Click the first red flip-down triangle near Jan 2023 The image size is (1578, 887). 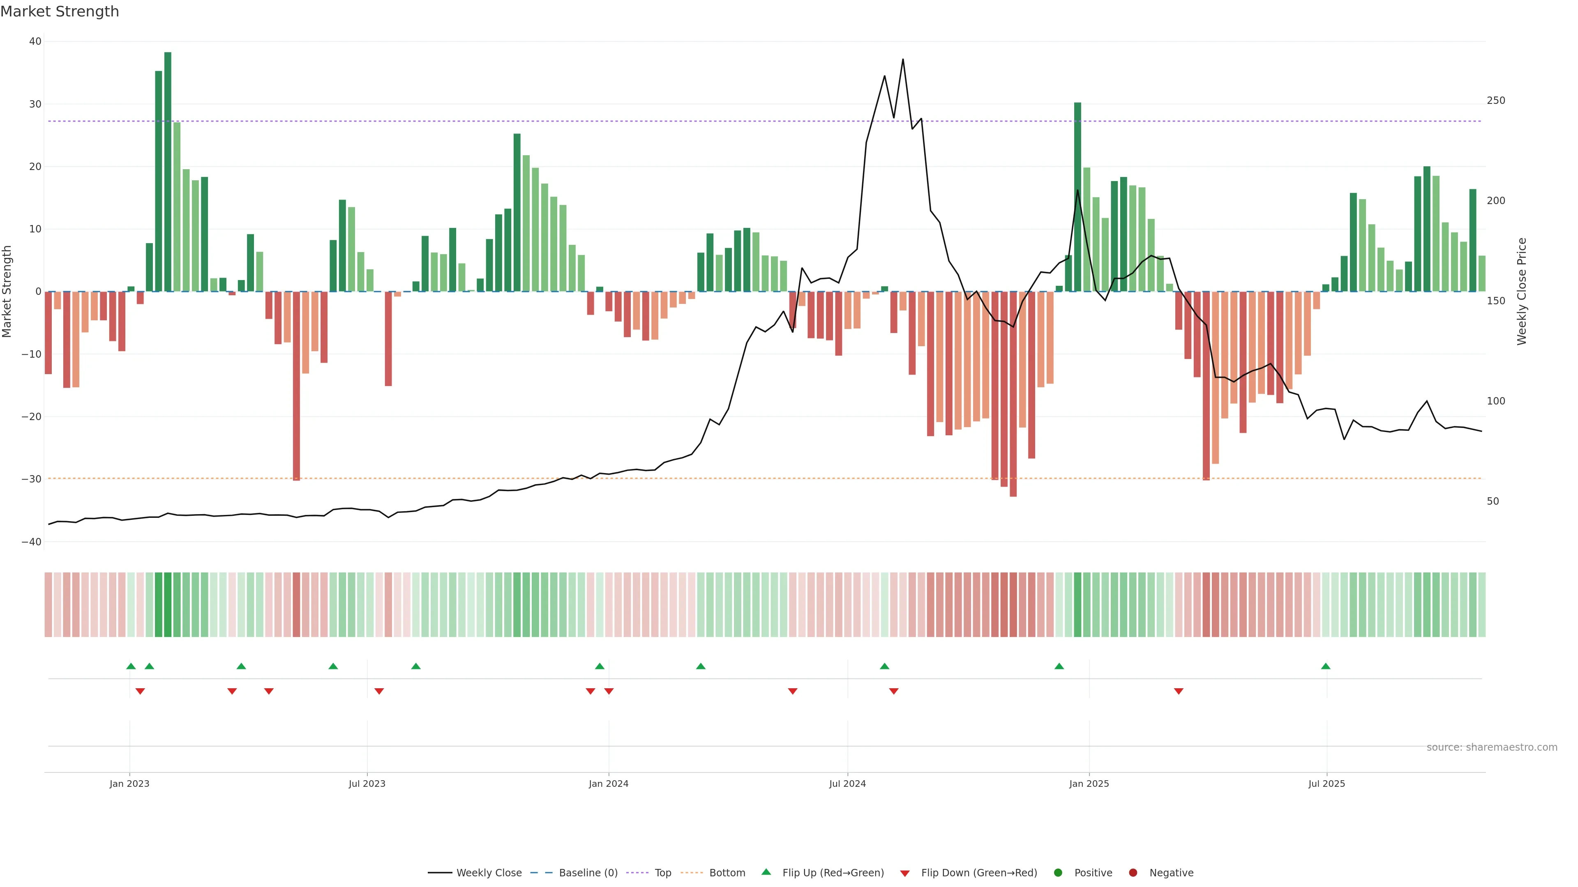[140, 691]
